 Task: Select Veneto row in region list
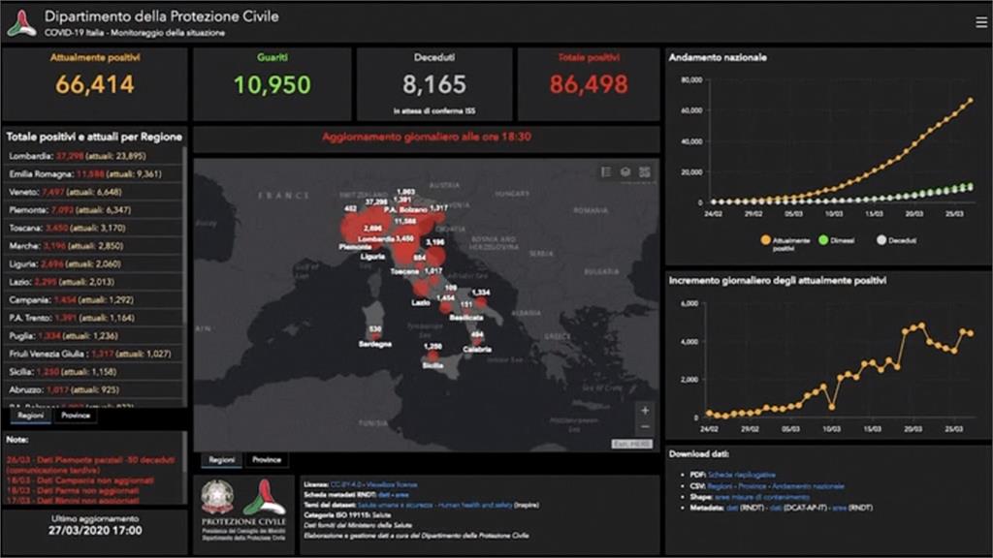tap(93, 192)
